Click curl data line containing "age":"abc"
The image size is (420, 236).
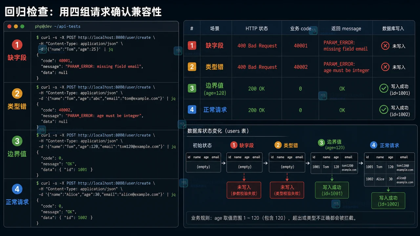tap(107, 98)
